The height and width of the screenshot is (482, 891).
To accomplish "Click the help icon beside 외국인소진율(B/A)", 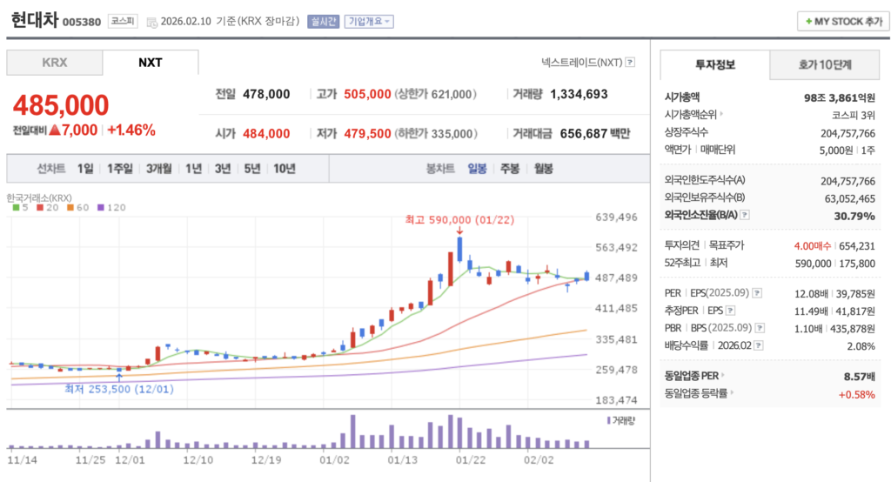I will (745, 214).
